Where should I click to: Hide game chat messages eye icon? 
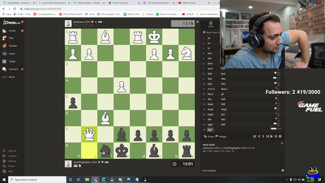282,143
